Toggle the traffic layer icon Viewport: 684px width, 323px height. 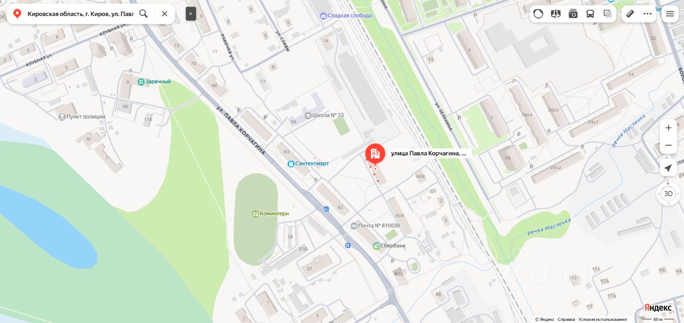[x=538, y=14]
